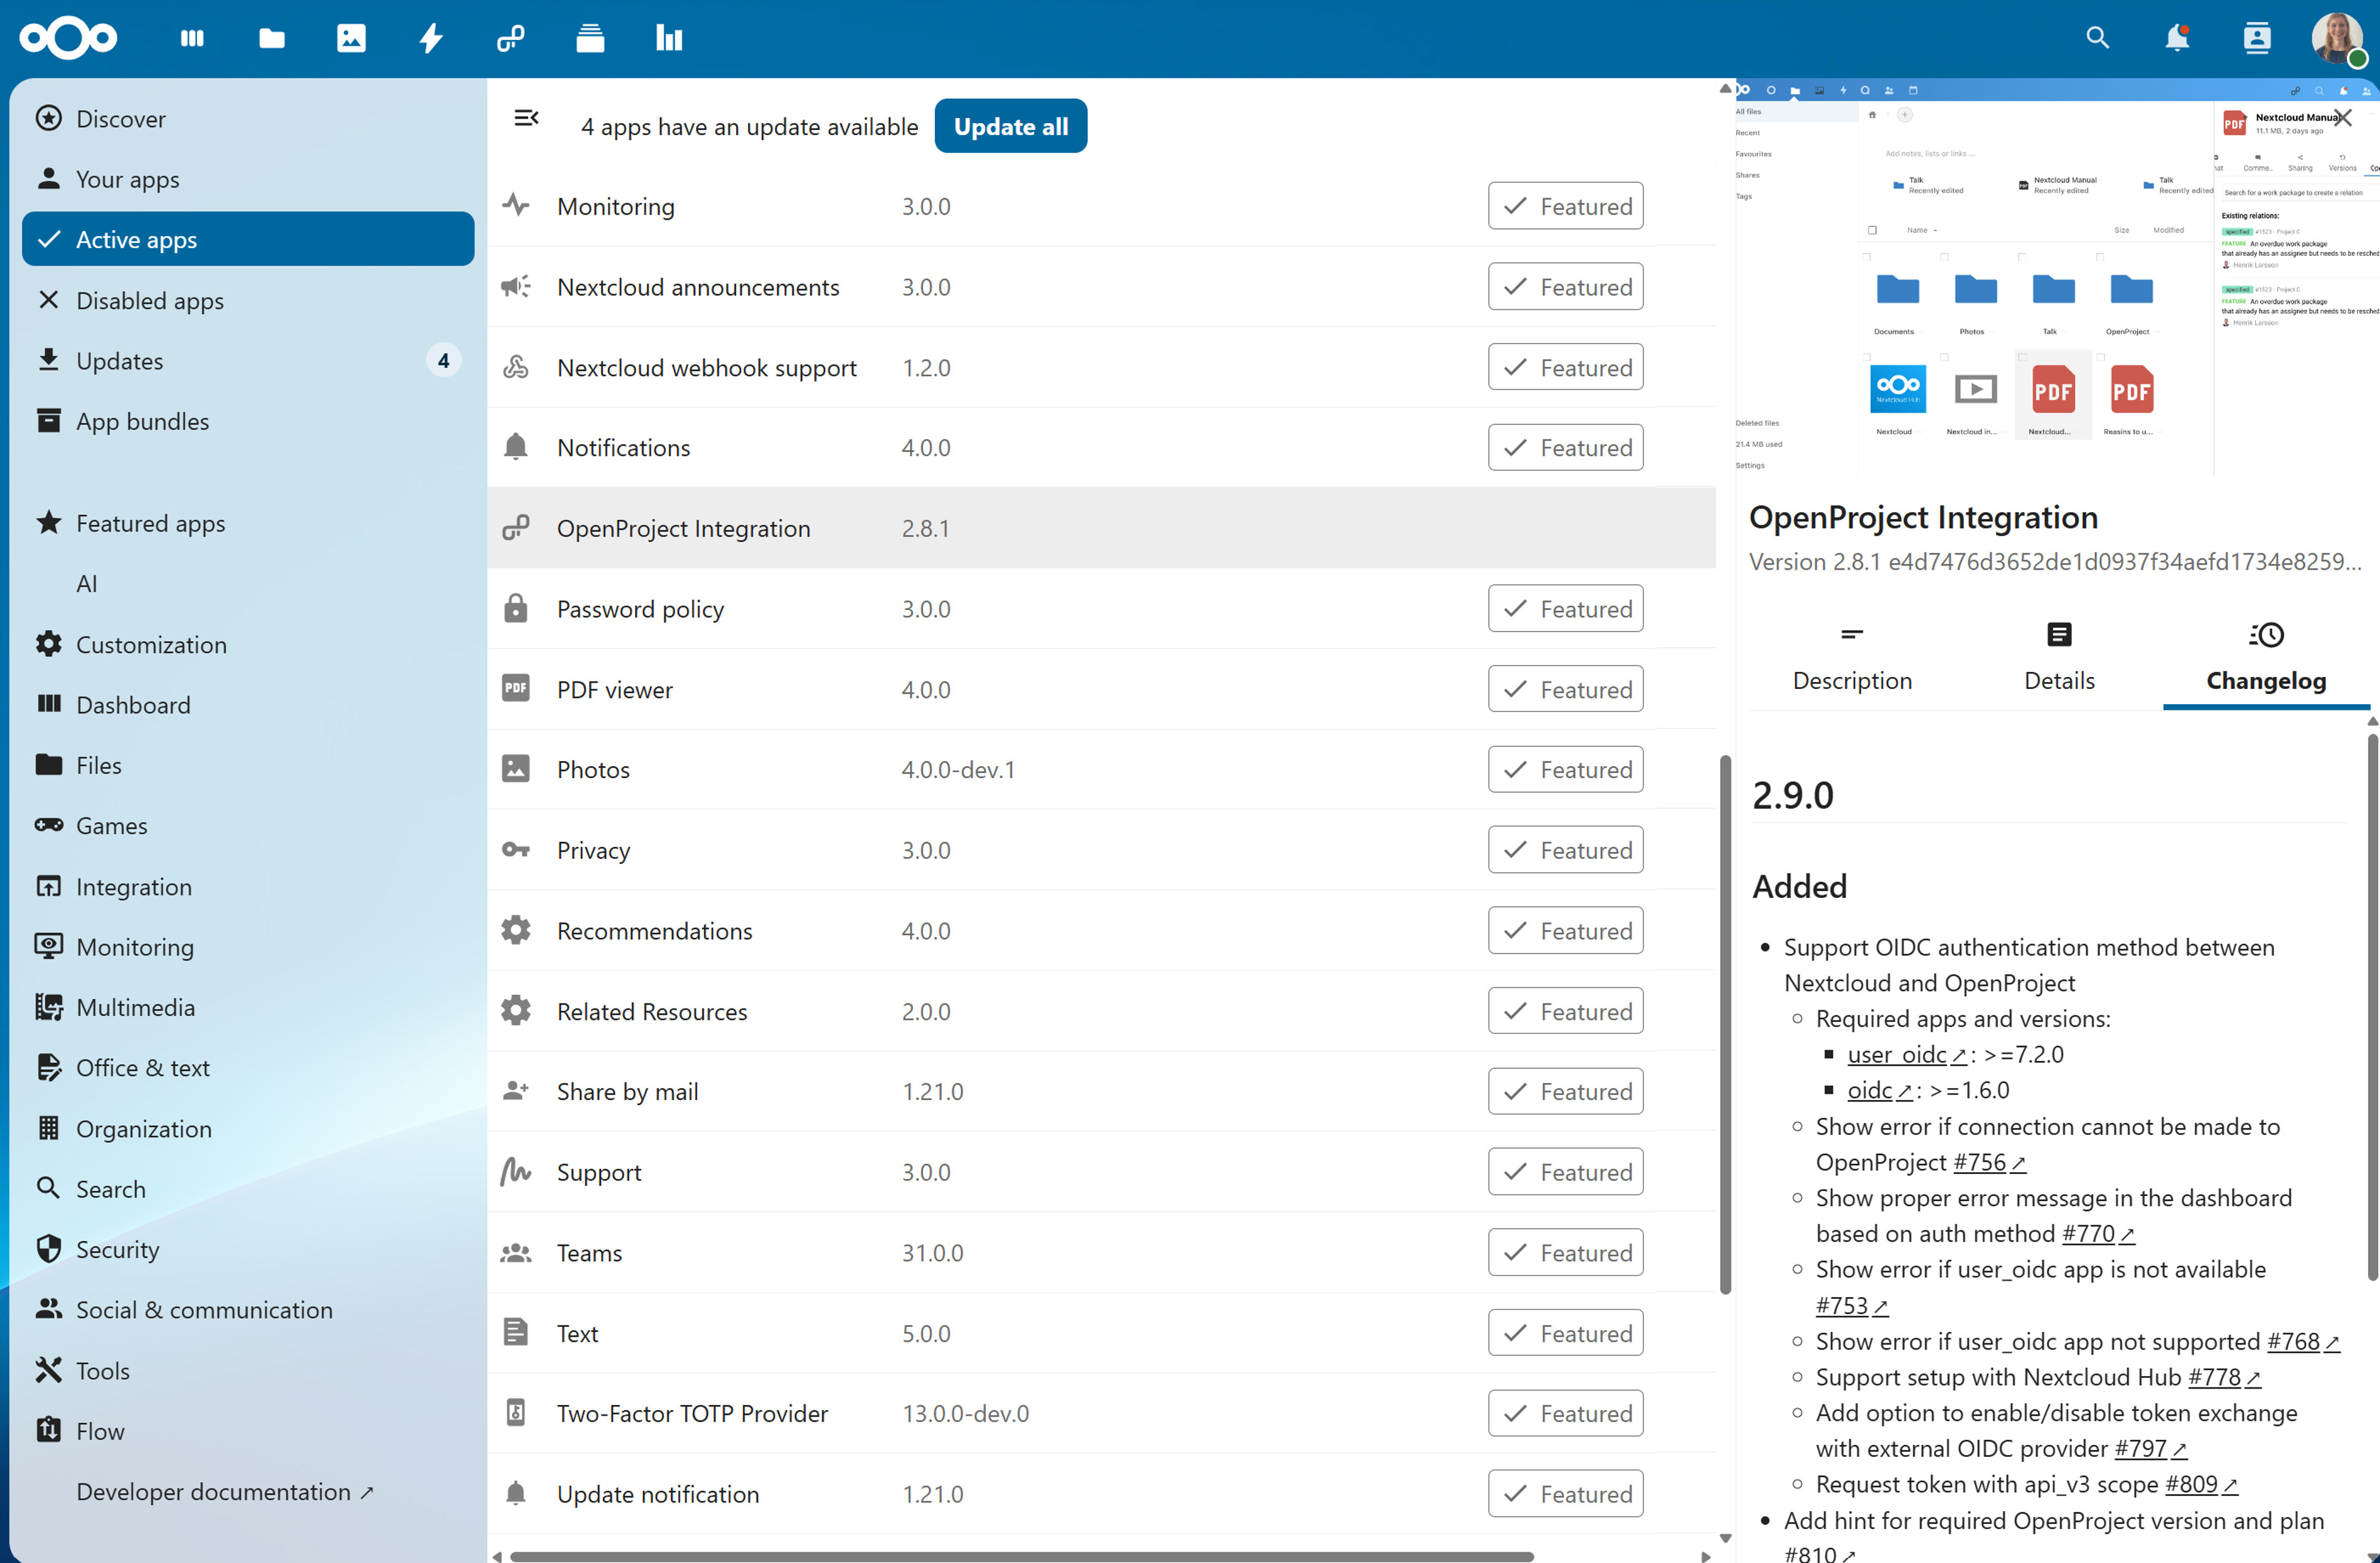
Task: Uncheck Featured for the Photos app
Action: 1565,769
